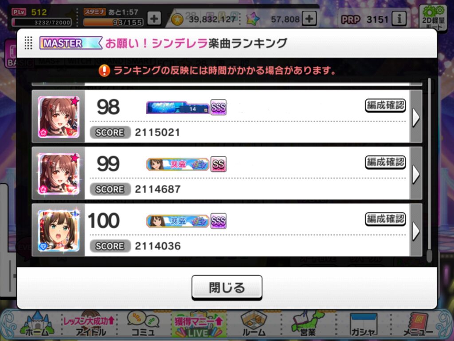This screenshot has width=454, height=341.
Task: Select rank 100 idol thumbnail
Action: pos(59,230)
